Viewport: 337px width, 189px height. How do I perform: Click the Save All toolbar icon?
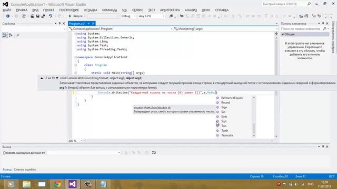pos(43,16)
